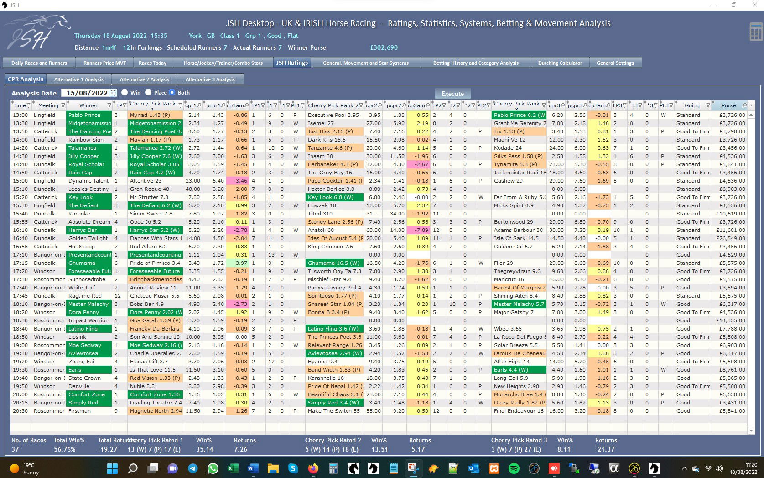
Task: Click the Winner column filter icon
Action: (x=109, y=105)
